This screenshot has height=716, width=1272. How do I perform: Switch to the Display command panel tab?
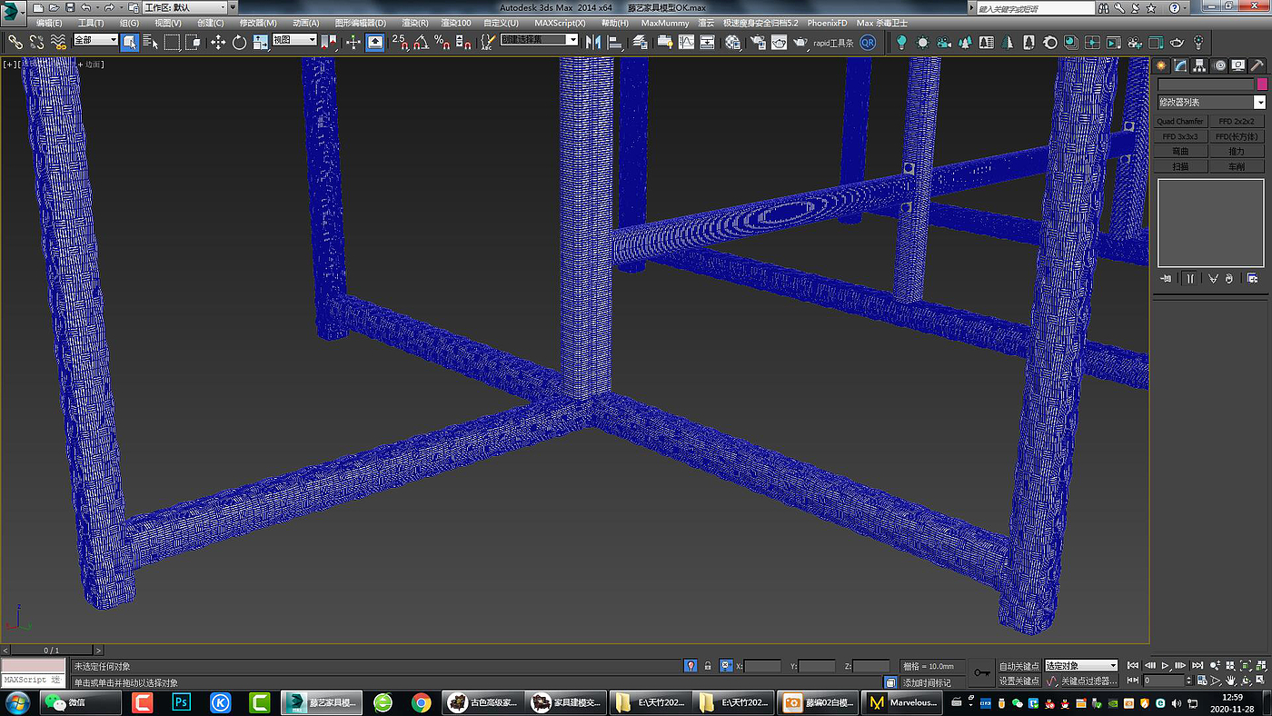tap(1238, 65)
